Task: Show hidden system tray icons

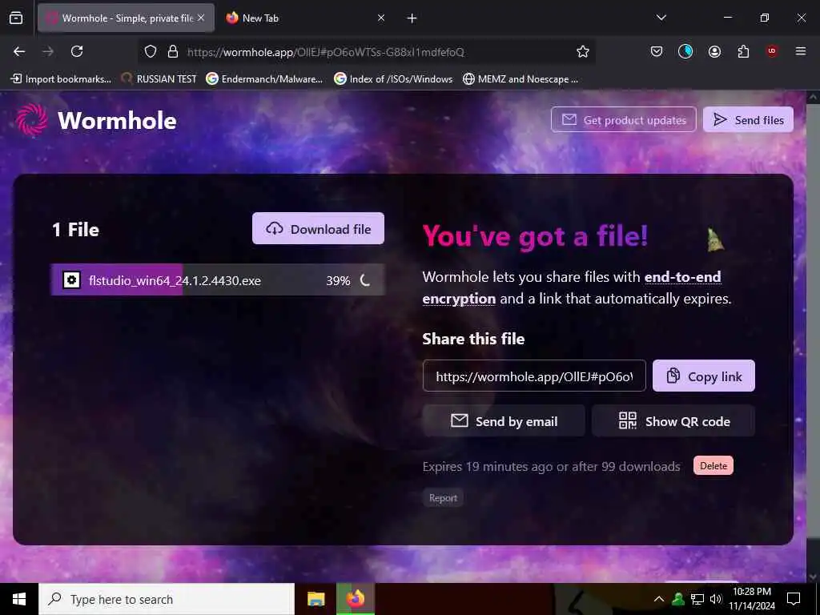Action: pyautogui.click(x=659, y=599)
